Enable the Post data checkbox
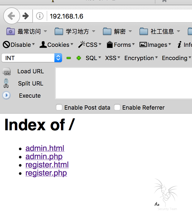This screenshot has width=192, height=215. (x=59, y=107)
